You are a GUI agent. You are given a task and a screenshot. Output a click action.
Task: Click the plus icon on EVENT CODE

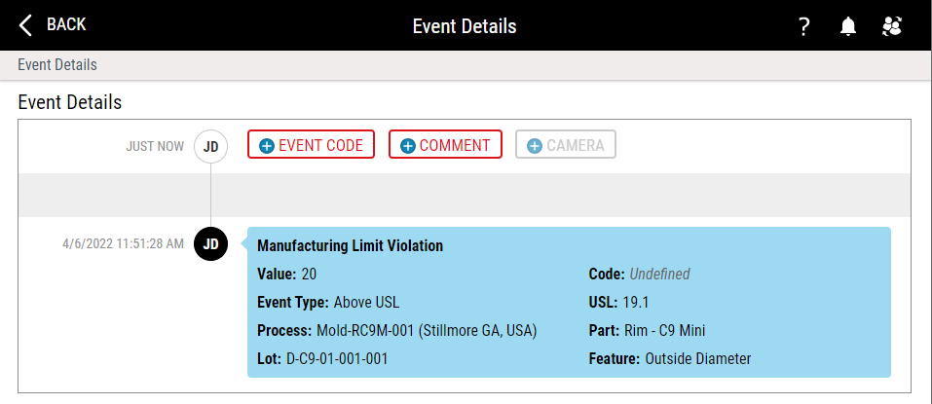267,146
